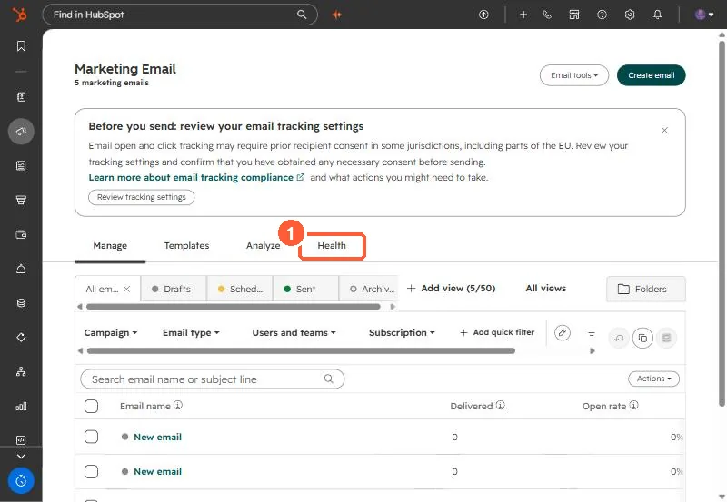The width and height of the screenshot is (727, 502).
Task: Click Add quick filter
Action: [x=497, y=332]
